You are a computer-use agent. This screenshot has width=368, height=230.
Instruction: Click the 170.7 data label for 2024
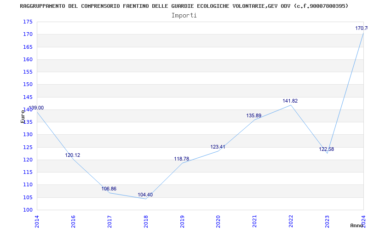(362, 29)
